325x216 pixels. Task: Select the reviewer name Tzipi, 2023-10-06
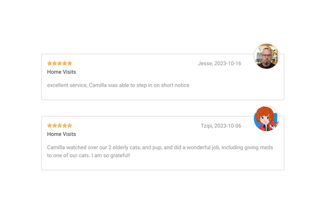(x=221, y=126)
